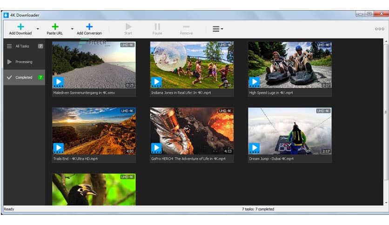Click the 2:27 duration on Luge video

pos(326,85)
